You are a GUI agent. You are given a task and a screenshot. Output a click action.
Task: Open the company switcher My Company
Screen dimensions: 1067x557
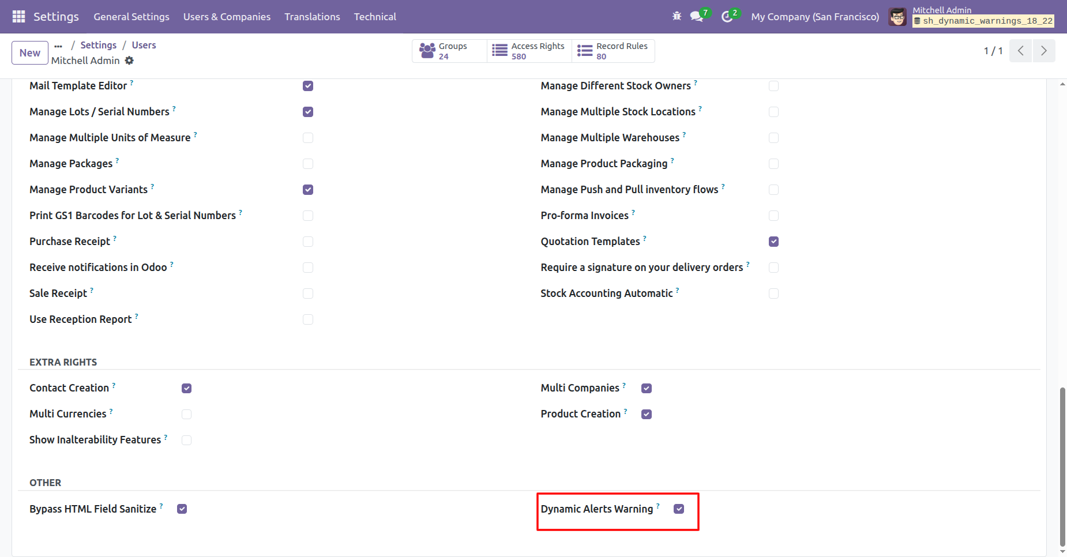point(814,17)
